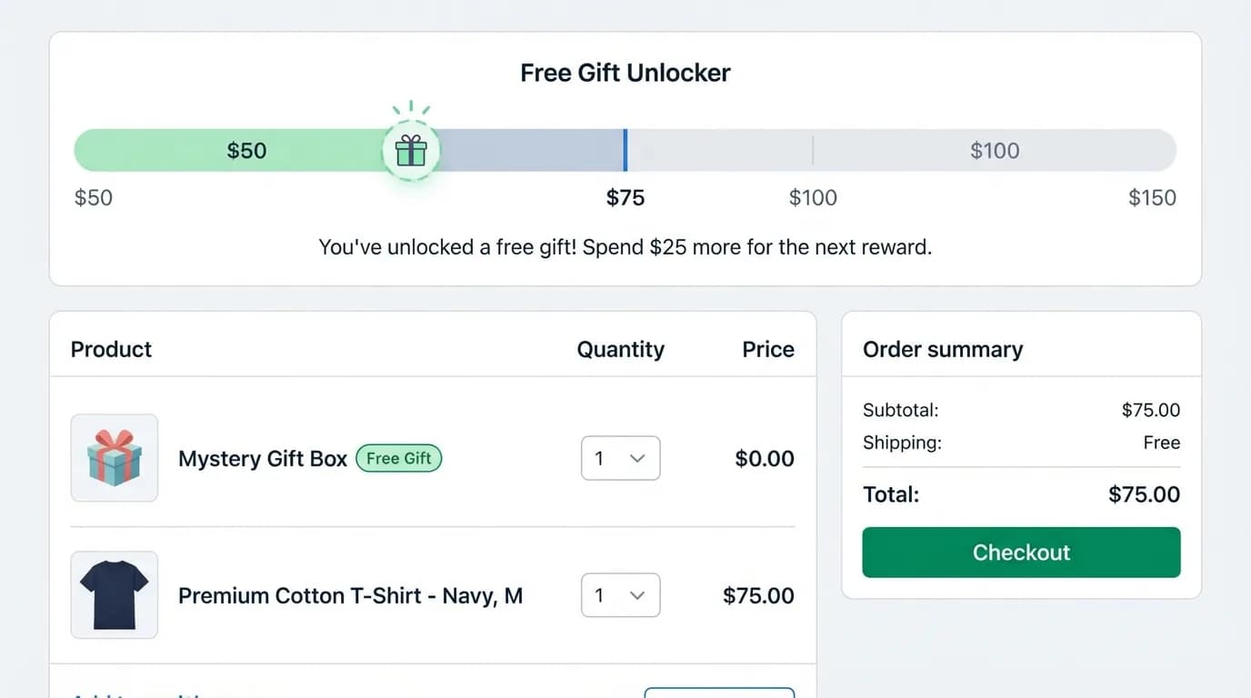The height and width of the screenshot is (698, 1251).
Task: Select the Quantity column header
Action: 621,350
